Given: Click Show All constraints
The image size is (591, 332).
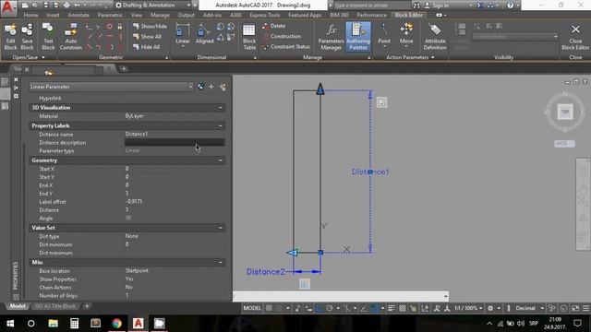Looking at the screenshot, I should (x=147, y=37).
